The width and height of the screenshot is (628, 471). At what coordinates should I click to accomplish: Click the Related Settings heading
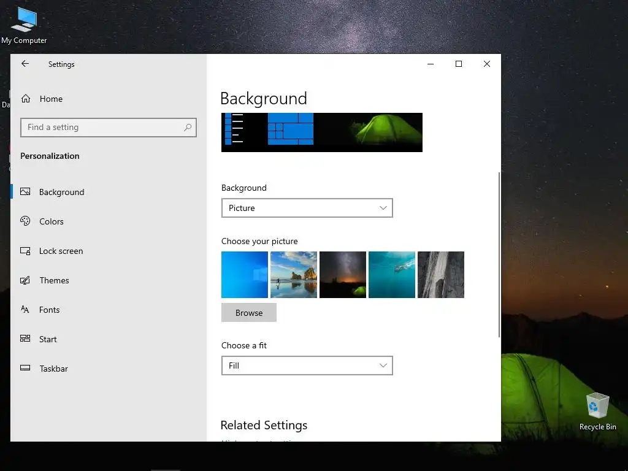click(x=264, y=425)
